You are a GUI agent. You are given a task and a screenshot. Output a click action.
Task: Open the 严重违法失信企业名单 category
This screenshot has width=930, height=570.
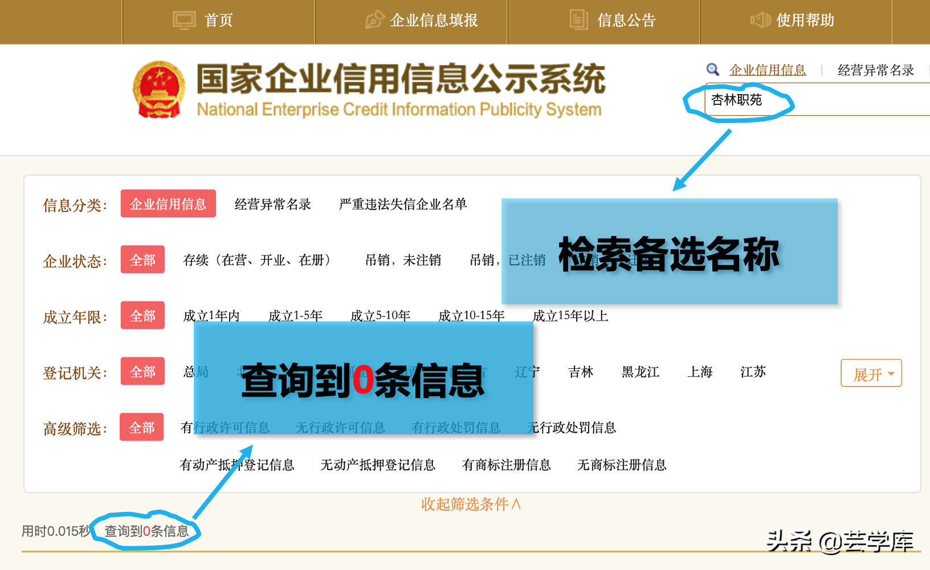402,205
